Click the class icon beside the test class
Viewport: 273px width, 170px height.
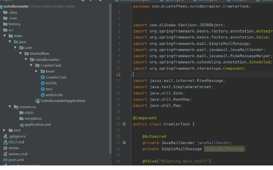click(42, 89)
